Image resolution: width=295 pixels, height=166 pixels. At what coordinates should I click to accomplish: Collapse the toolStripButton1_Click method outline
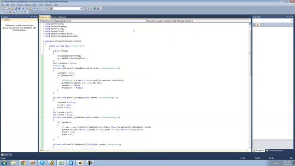(x=43, y=144)
